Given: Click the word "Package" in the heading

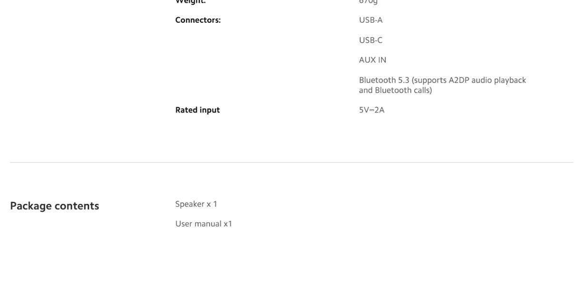Looking at the screenshot, I should click(x=31, y=206).
